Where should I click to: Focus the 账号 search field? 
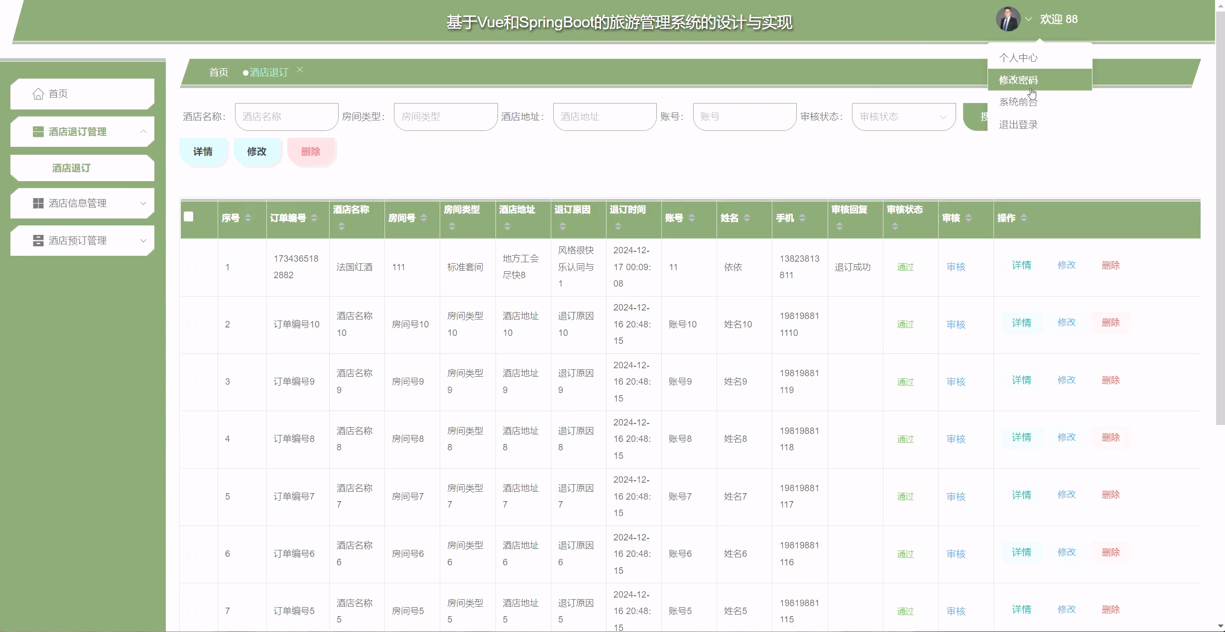[744, 117]
